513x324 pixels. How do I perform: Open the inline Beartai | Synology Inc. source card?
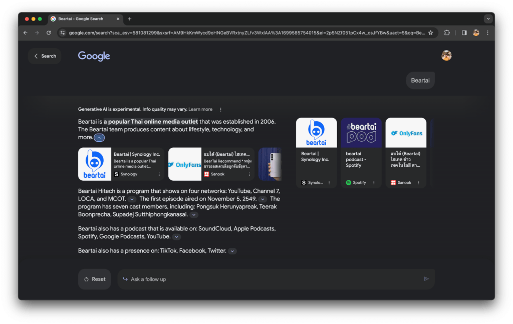pos(121,164)
